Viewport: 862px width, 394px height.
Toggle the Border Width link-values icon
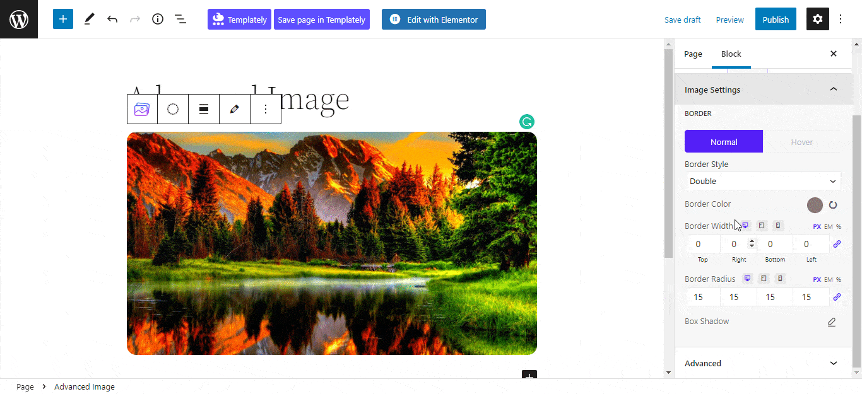click(837, 244)
